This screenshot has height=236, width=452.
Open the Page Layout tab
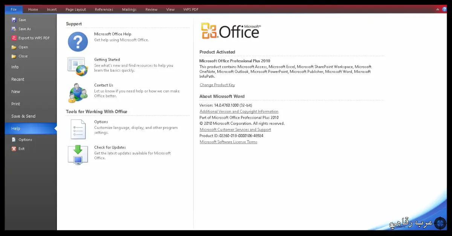point(75,9)
